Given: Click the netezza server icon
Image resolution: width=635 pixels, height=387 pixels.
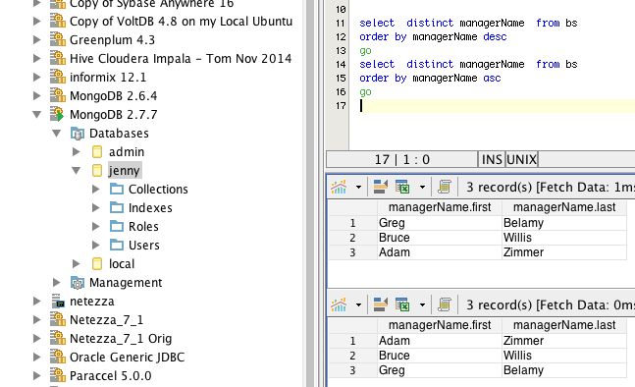Looking at the screenshot, I should click(58, 302).
